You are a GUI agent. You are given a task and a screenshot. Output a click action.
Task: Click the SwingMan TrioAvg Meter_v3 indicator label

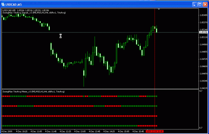click(33, 92)
